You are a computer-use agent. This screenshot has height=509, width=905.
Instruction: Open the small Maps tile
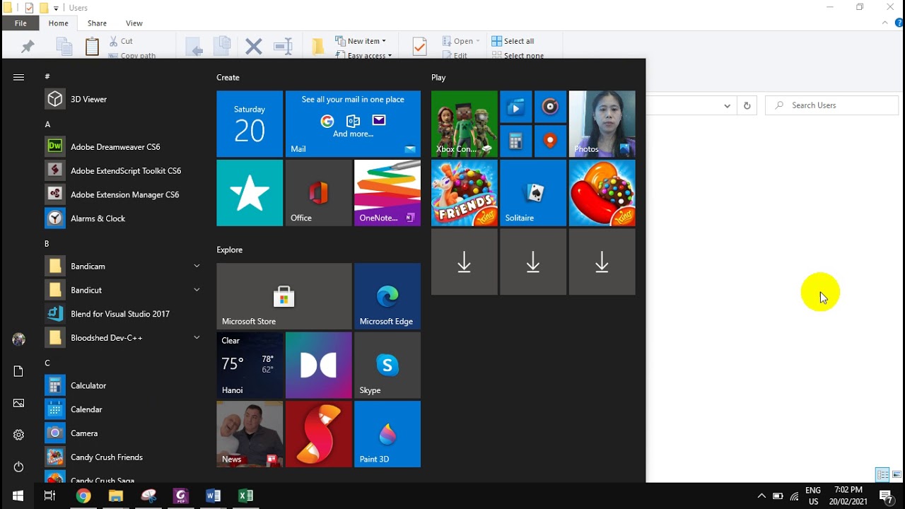(x=550, y=141)
